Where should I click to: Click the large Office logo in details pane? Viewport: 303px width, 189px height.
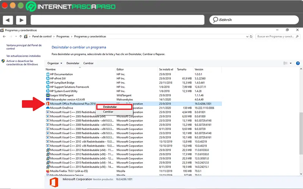click(x=54, y=182)
